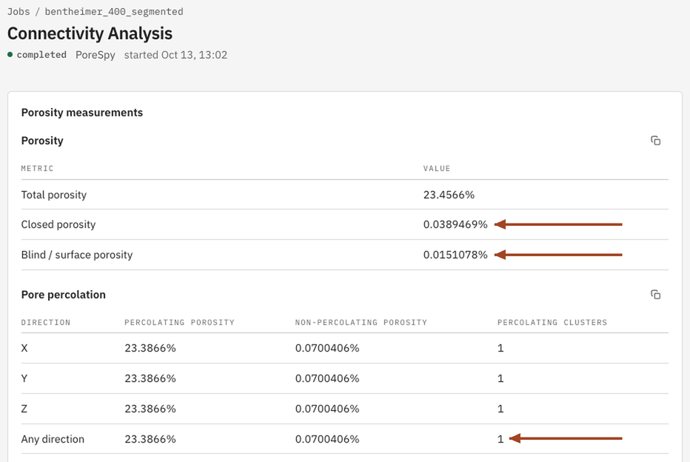Click the VALUE column header

click(437, 169)
